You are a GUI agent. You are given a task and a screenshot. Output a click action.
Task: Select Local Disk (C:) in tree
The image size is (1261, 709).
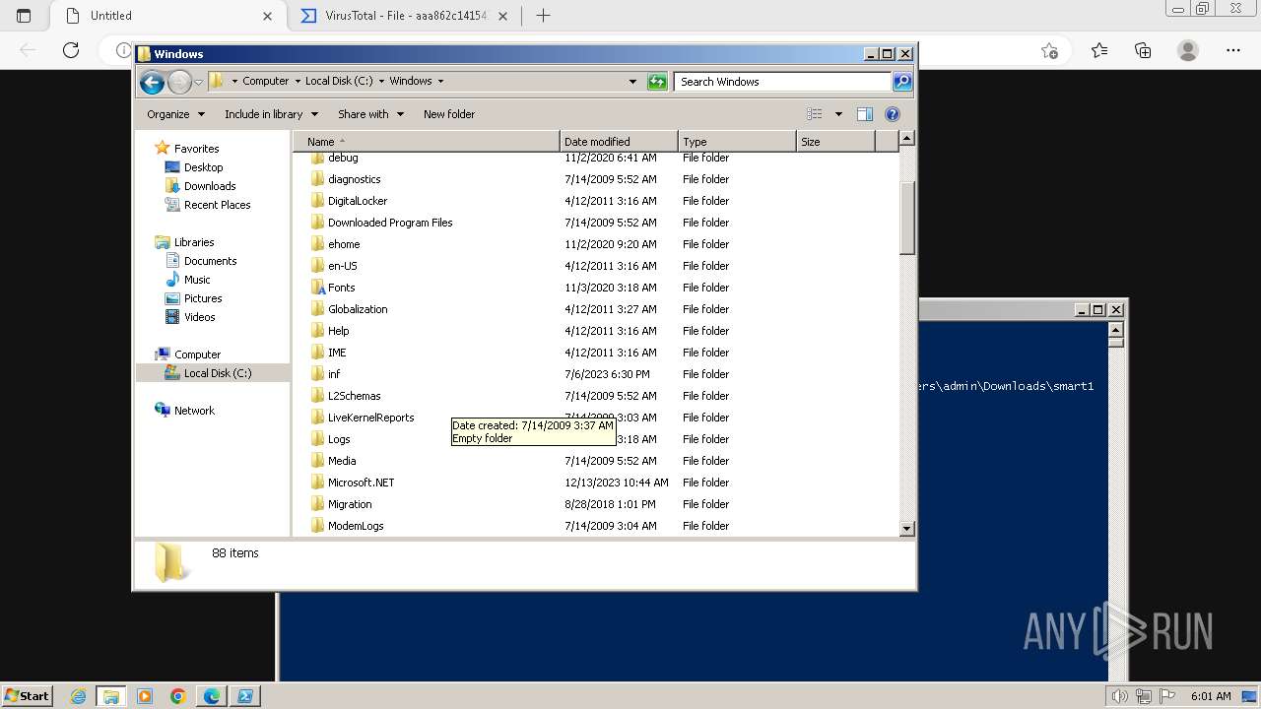point(217,373)
